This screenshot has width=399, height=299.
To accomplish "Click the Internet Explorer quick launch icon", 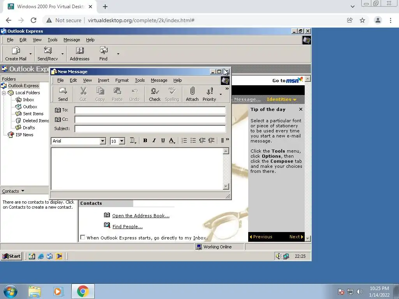I will pos(41,256).
